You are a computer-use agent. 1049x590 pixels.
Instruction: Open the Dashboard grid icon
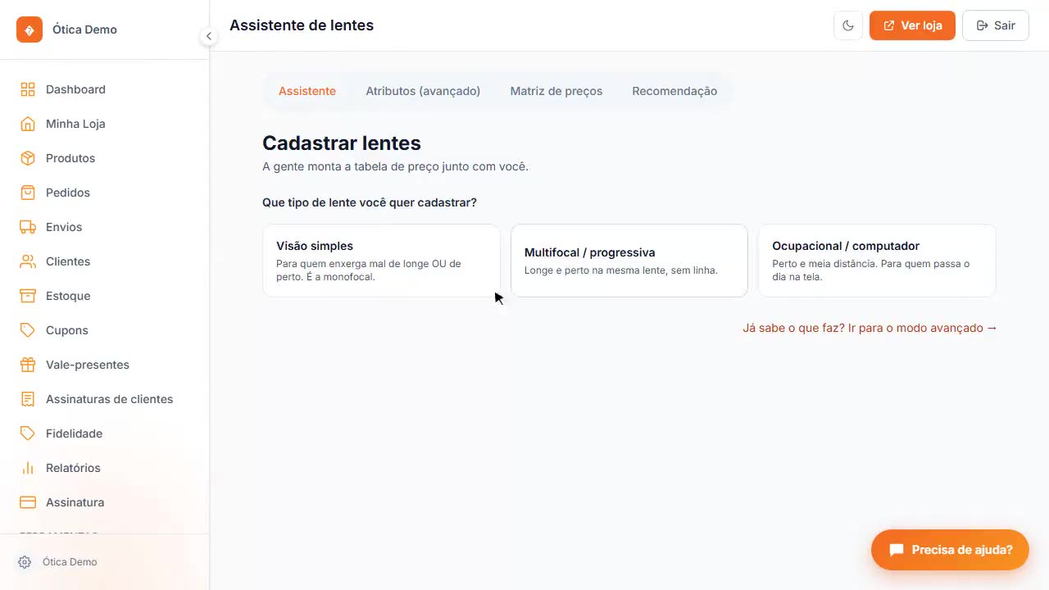coord(28,89)
